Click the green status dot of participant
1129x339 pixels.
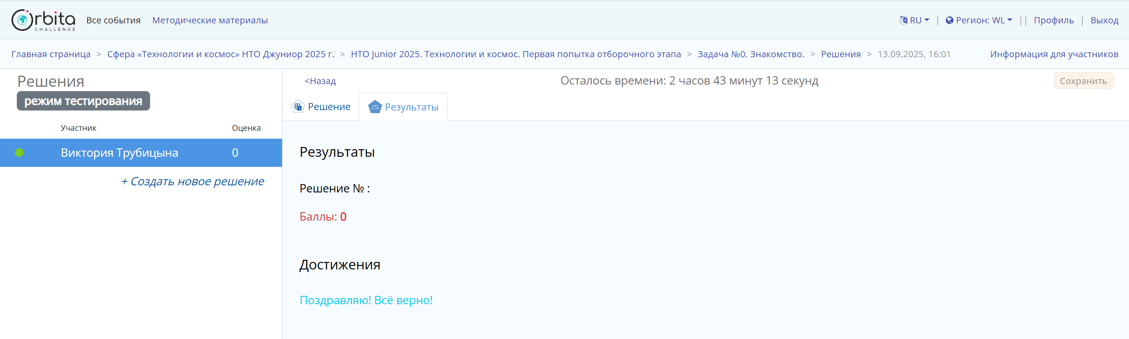pos(19,153)
